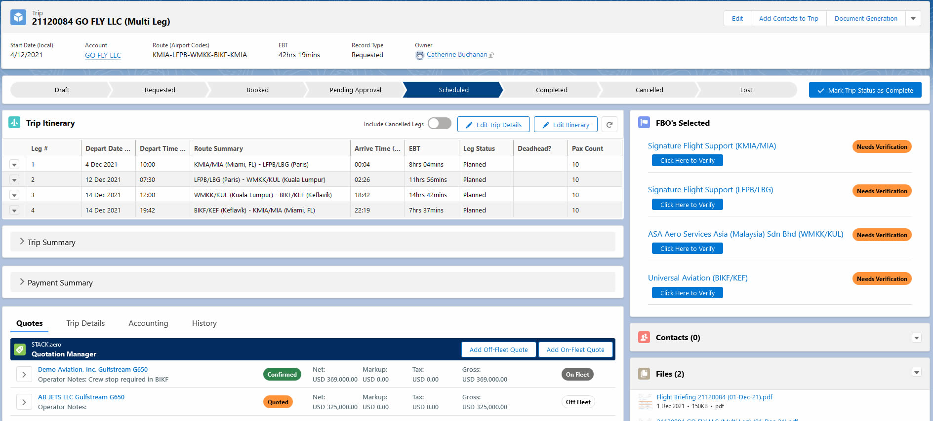
Task: Select the Lost status stage
Action: point(746,90)
